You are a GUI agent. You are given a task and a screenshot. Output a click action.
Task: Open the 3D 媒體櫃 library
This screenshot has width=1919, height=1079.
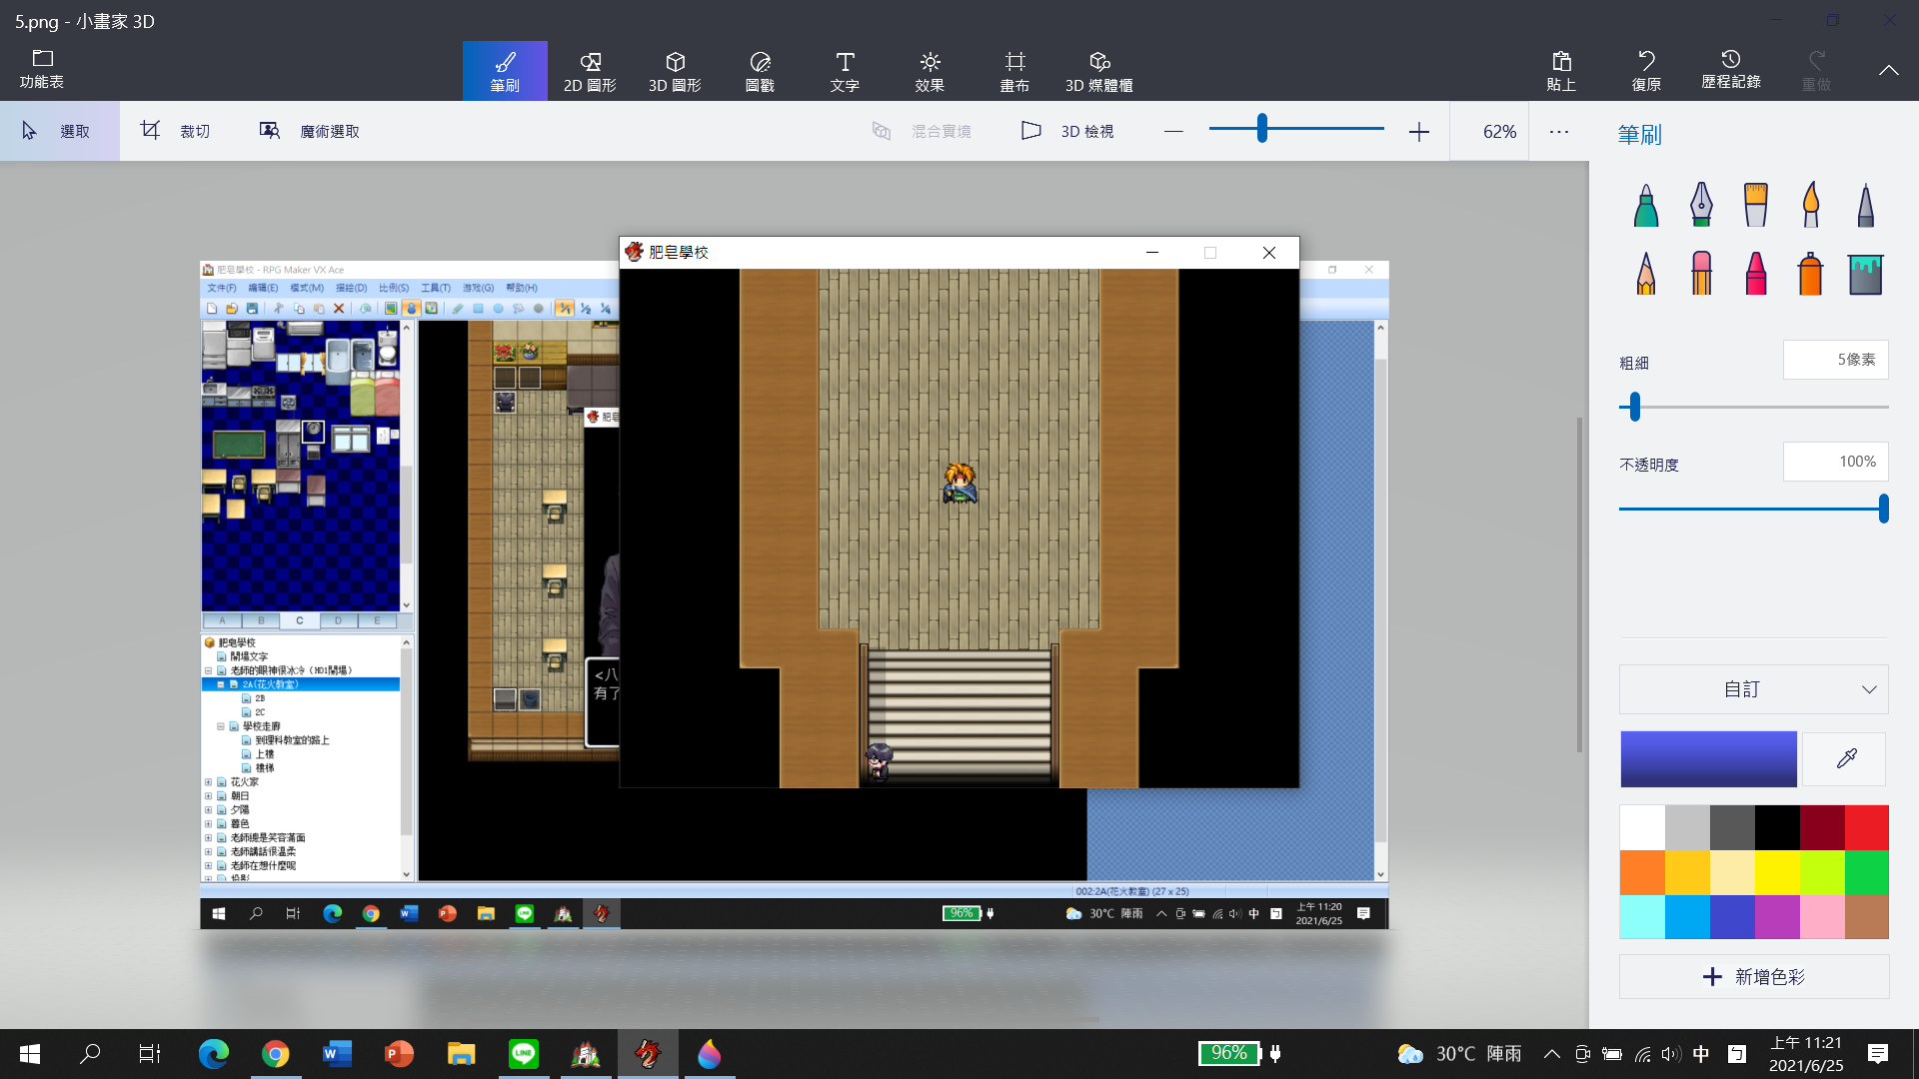click(1099, 71)
